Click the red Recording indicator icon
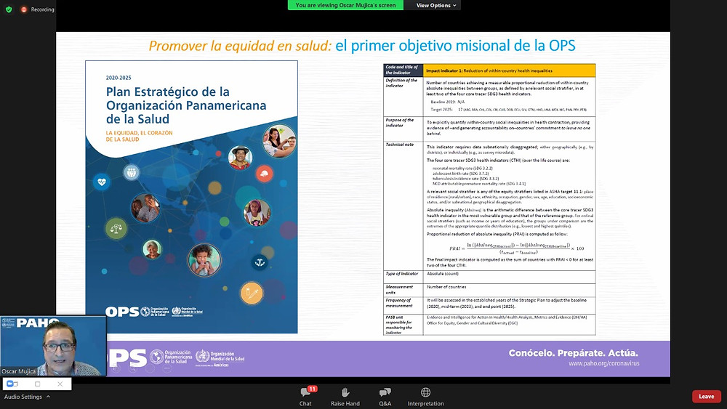The image size is (727, 409). [x=24, y=9]
